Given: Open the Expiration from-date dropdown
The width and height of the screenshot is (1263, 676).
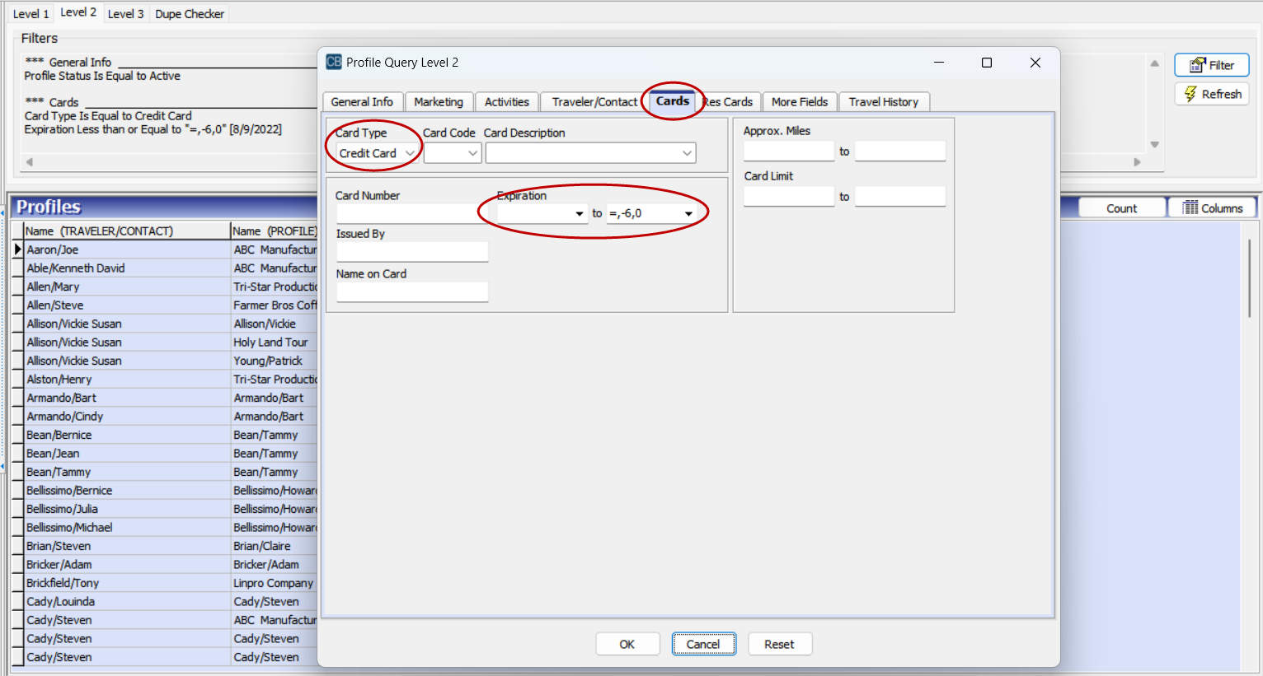Looking at the screenshot, I should point(580,214).
